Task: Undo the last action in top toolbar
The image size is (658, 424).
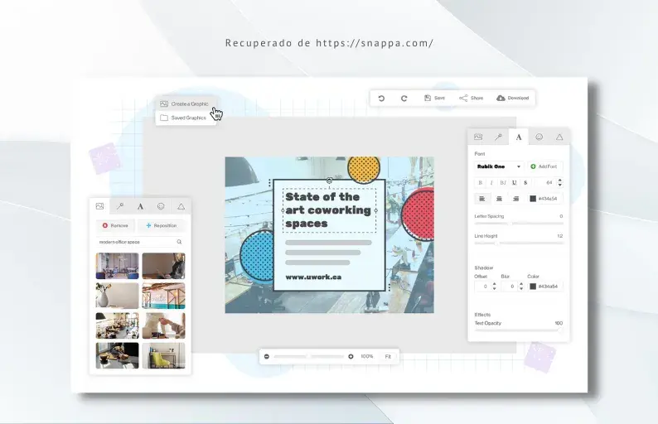Action: (381, 99)
